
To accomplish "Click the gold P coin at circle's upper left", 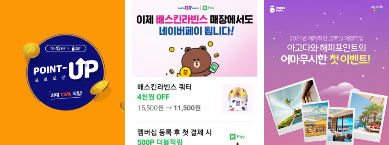I will click(30, 50).
